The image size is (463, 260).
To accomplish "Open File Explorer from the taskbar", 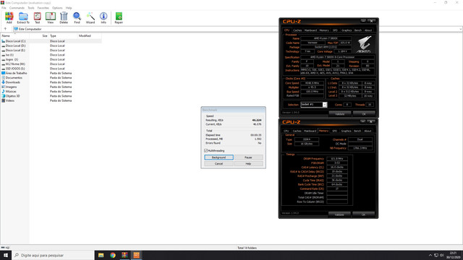I will point(101,255).
